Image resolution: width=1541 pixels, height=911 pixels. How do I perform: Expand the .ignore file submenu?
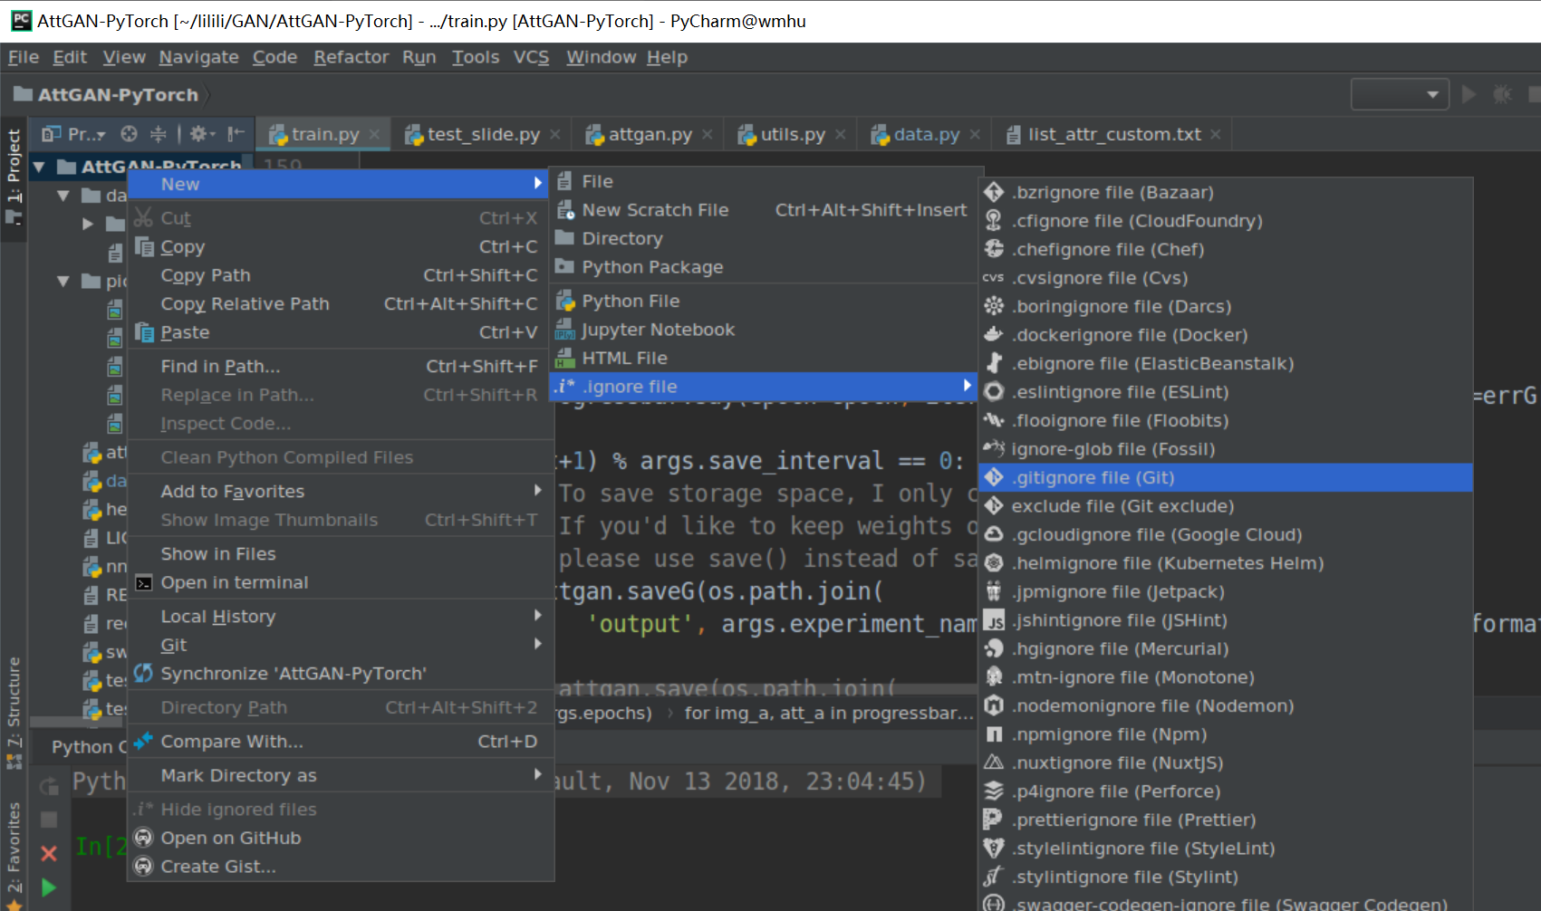tap(766, 387)
